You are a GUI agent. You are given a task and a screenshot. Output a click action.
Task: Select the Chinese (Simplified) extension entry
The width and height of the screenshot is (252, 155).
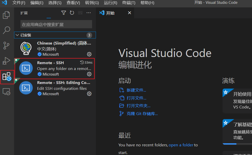[x=55, y=48]
